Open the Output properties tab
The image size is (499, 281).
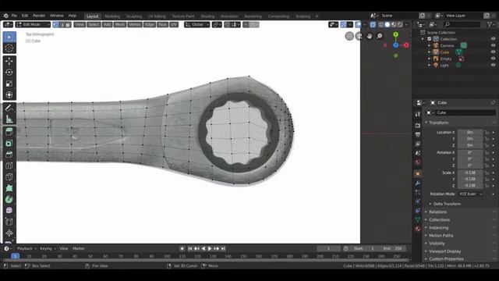click(418, 135)
